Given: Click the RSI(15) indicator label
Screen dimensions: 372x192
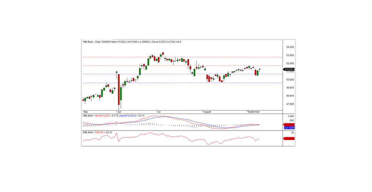Looking at the screenshot, I should 99,132.
